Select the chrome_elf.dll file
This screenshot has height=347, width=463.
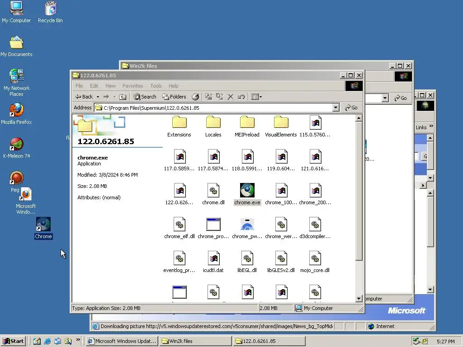click(x=179, y=228)
